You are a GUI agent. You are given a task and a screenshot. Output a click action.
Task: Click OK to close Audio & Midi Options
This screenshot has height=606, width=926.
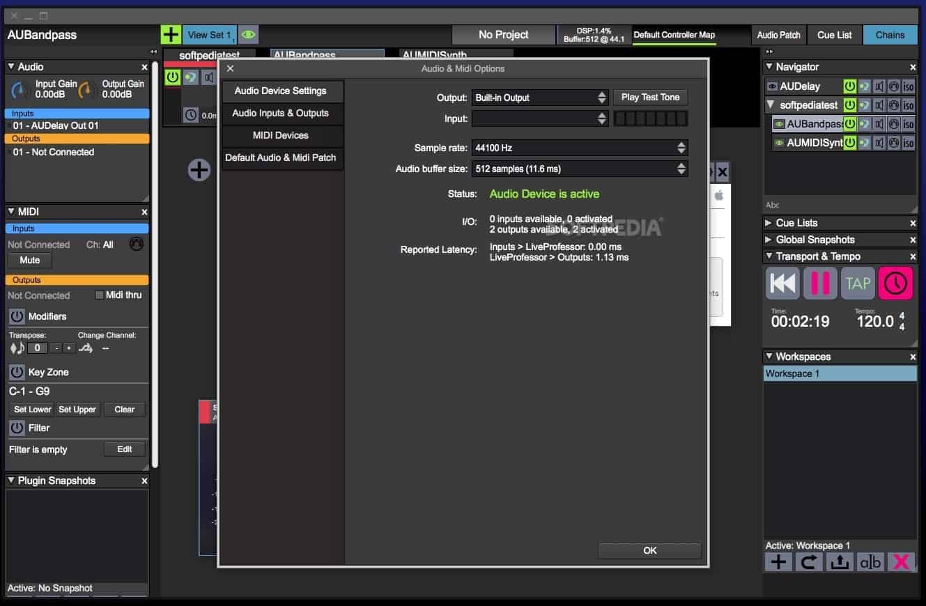(649, 550)
